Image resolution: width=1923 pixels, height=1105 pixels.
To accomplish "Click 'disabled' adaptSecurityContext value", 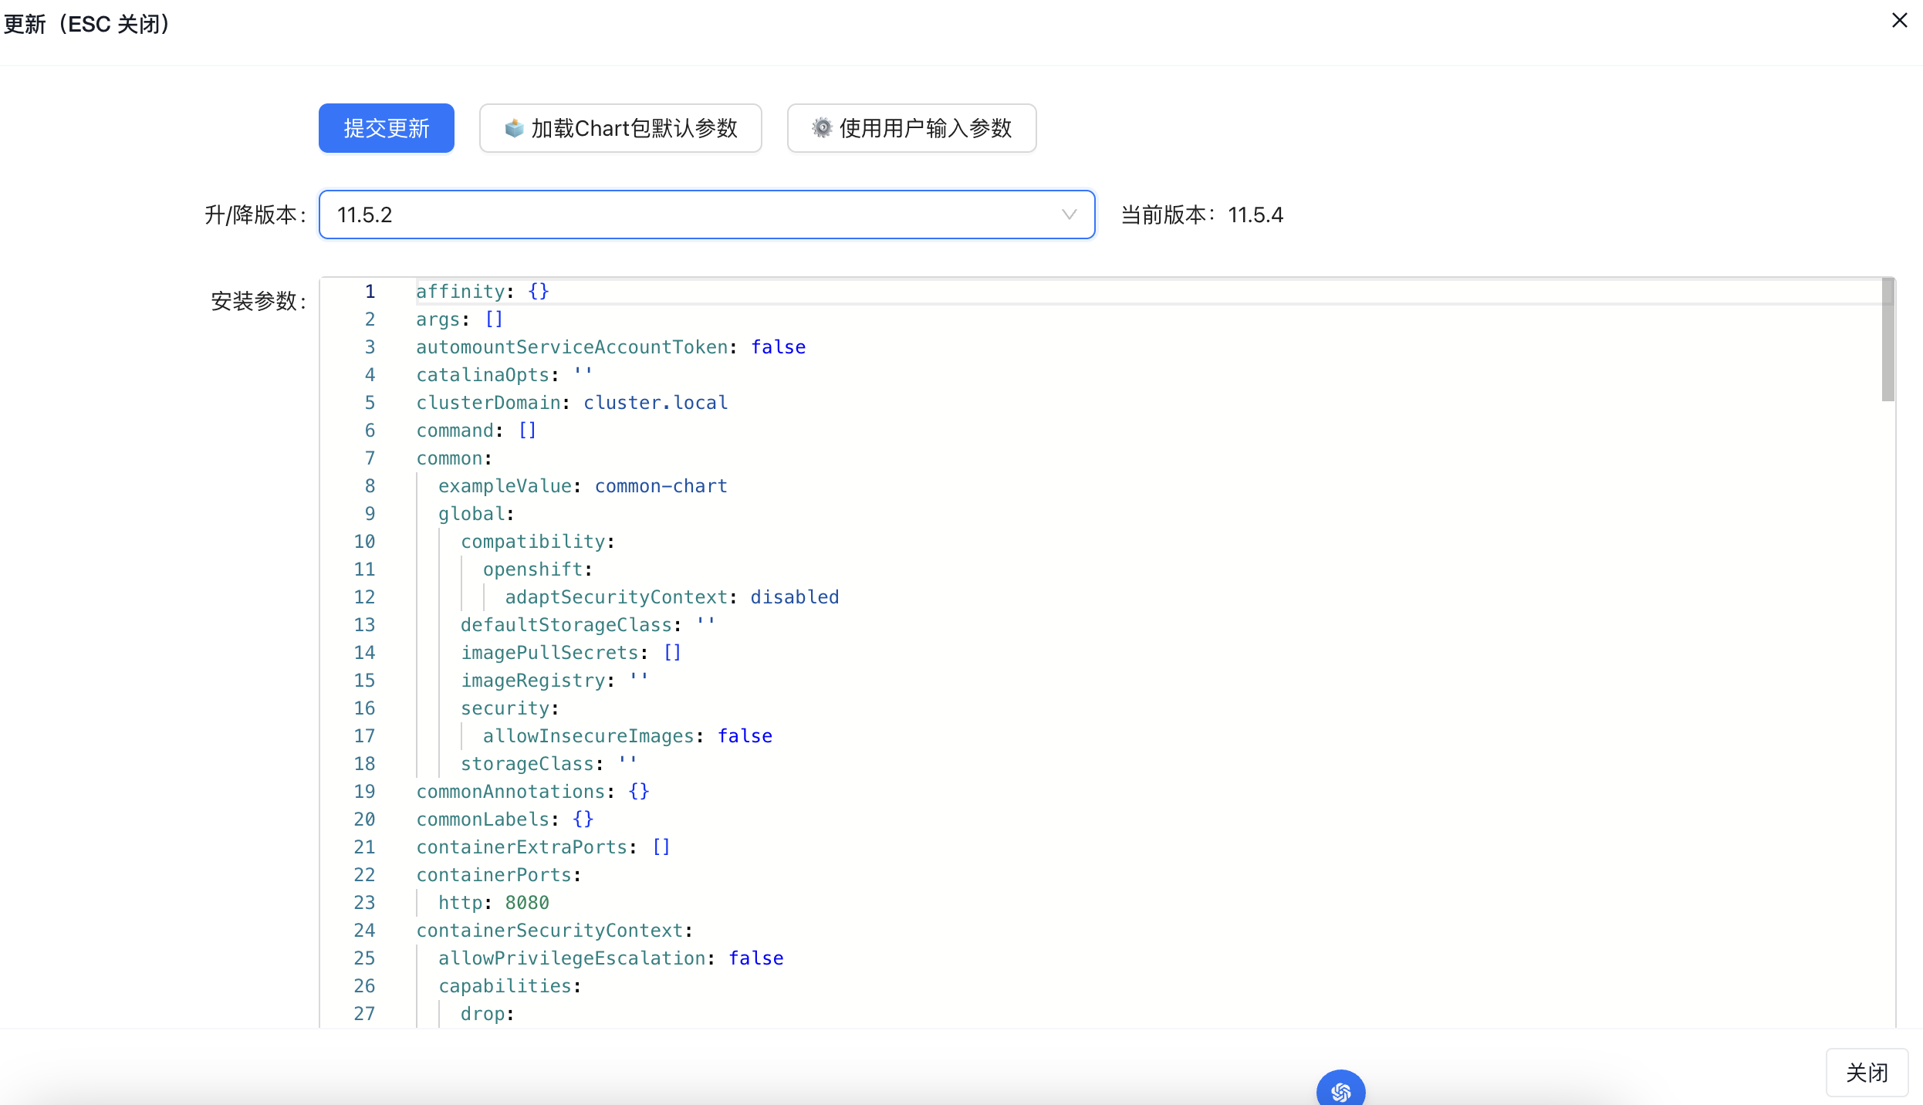I will [795, 597].
